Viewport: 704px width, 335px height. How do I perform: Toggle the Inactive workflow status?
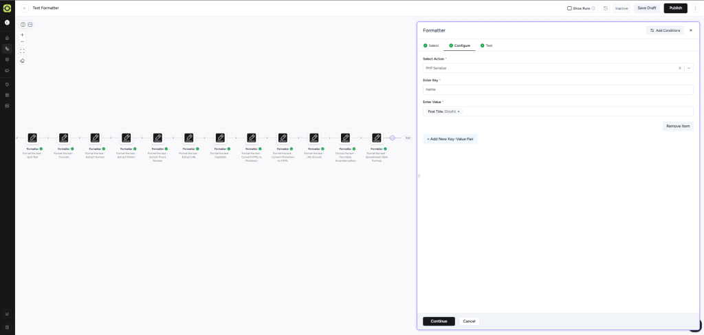click(621, 8)
